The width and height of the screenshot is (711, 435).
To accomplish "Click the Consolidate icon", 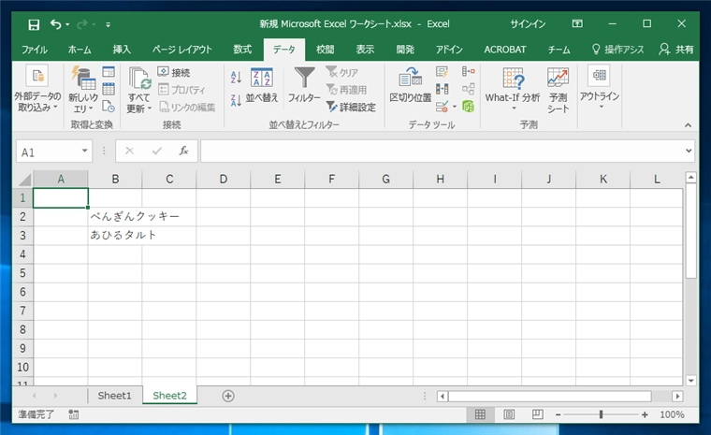I will [468, 72].
